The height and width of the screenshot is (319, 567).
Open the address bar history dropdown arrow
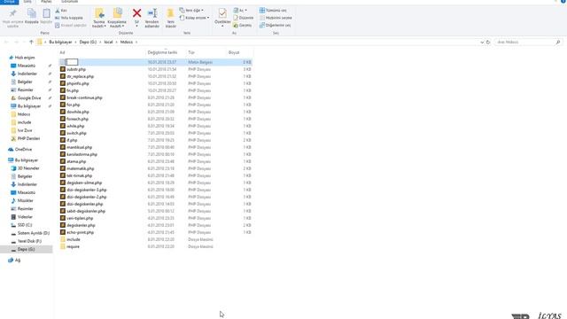pyautogui.click(x=482, y=43)
